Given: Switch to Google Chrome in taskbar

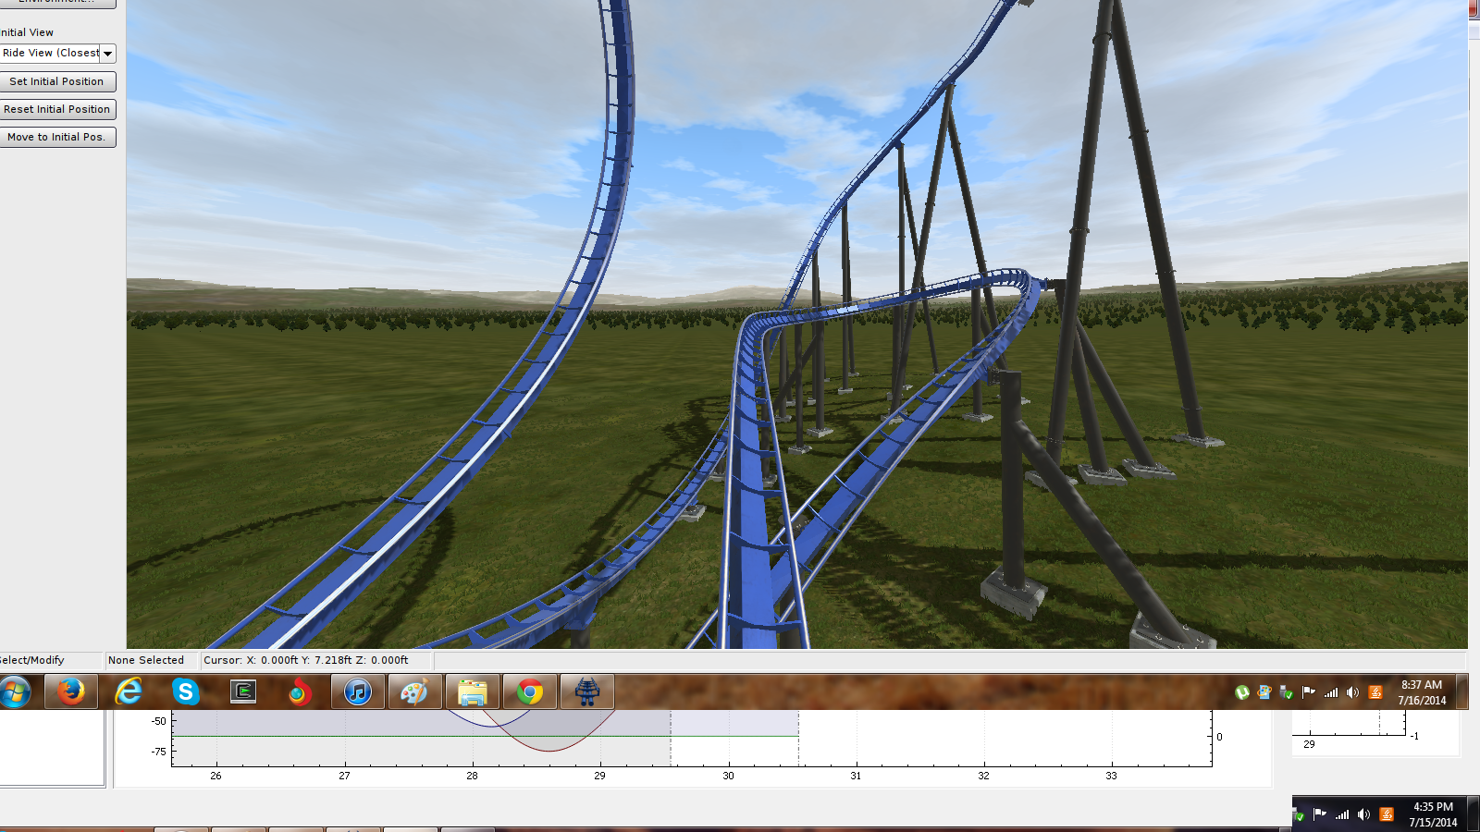Looking at the screenshot, I should pos(530,691).
